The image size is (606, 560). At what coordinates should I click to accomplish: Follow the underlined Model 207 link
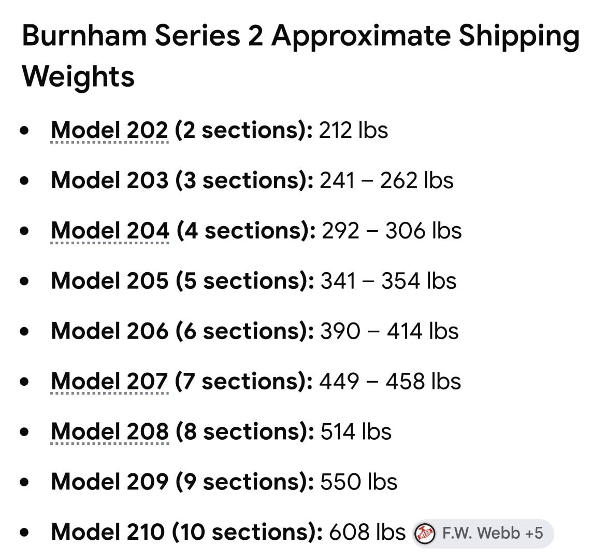tap(109, 382)
